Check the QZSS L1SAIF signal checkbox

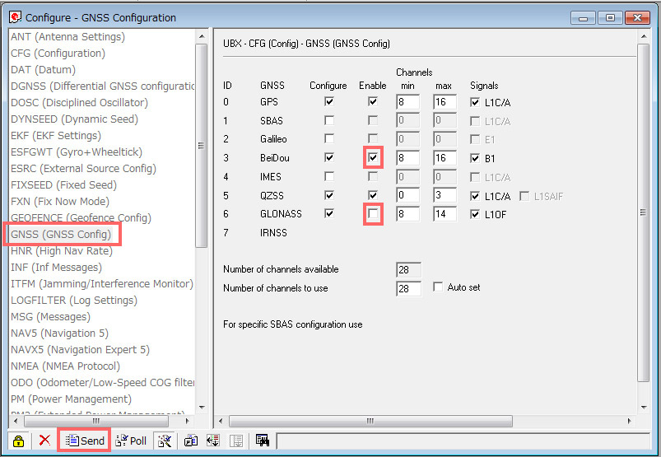tap(524, 196)
